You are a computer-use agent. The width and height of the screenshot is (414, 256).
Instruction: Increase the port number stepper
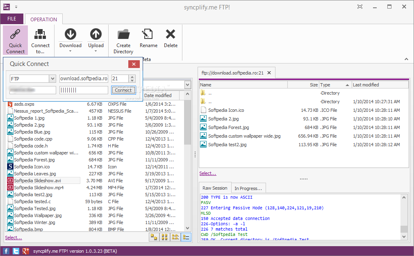[x=132, y=77]
